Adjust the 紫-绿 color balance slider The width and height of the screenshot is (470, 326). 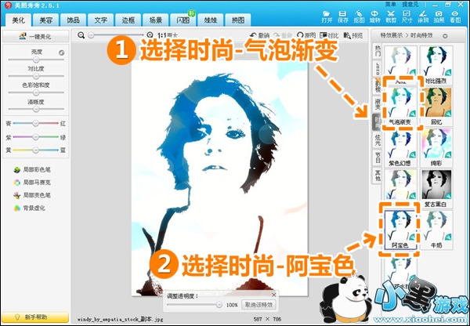tap(36, 137)
